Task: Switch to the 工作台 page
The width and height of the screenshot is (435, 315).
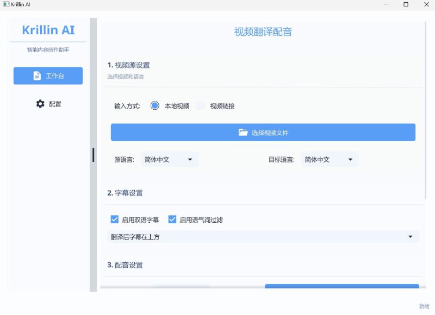Action: coord(48,75)
